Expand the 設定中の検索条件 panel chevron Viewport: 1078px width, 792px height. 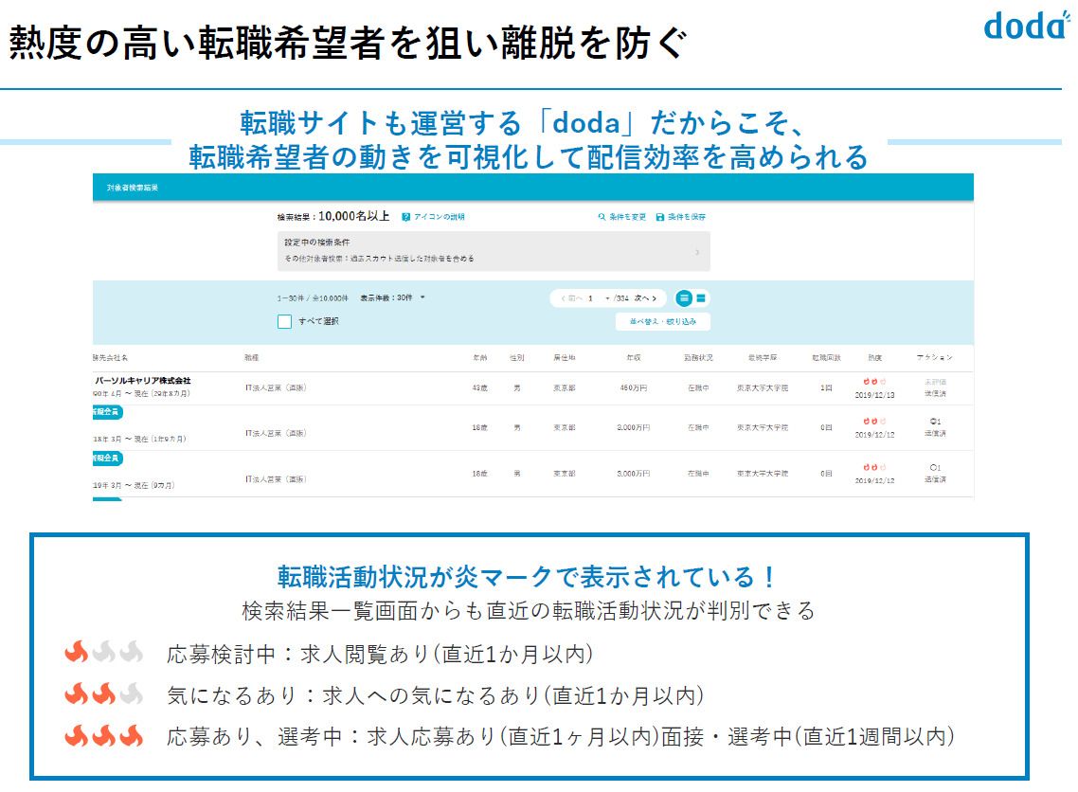click(697, 252)
